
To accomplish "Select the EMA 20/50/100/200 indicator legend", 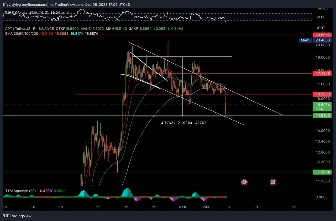I will pos(22,34).
